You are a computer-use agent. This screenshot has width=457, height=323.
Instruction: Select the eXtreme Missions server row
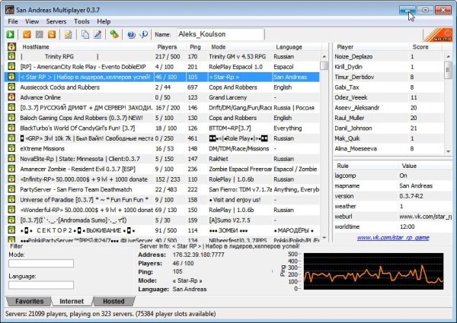(162, 148)
